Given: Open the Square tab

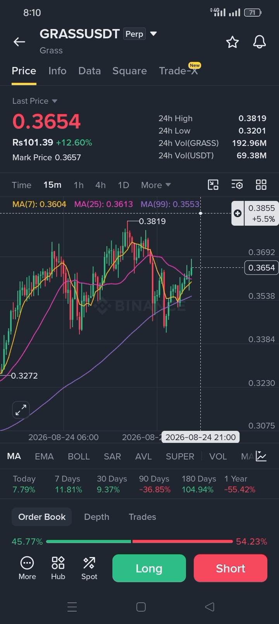Looking at the screenshot, I should click(129, 71).
